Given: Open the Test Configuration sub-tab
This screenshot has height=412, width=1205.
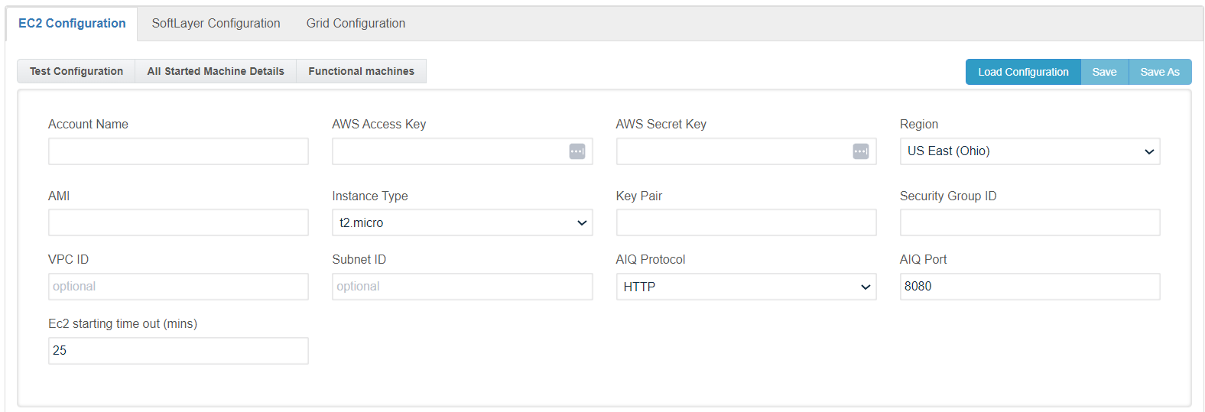Looking at the screenshot, I should point(76,71).
